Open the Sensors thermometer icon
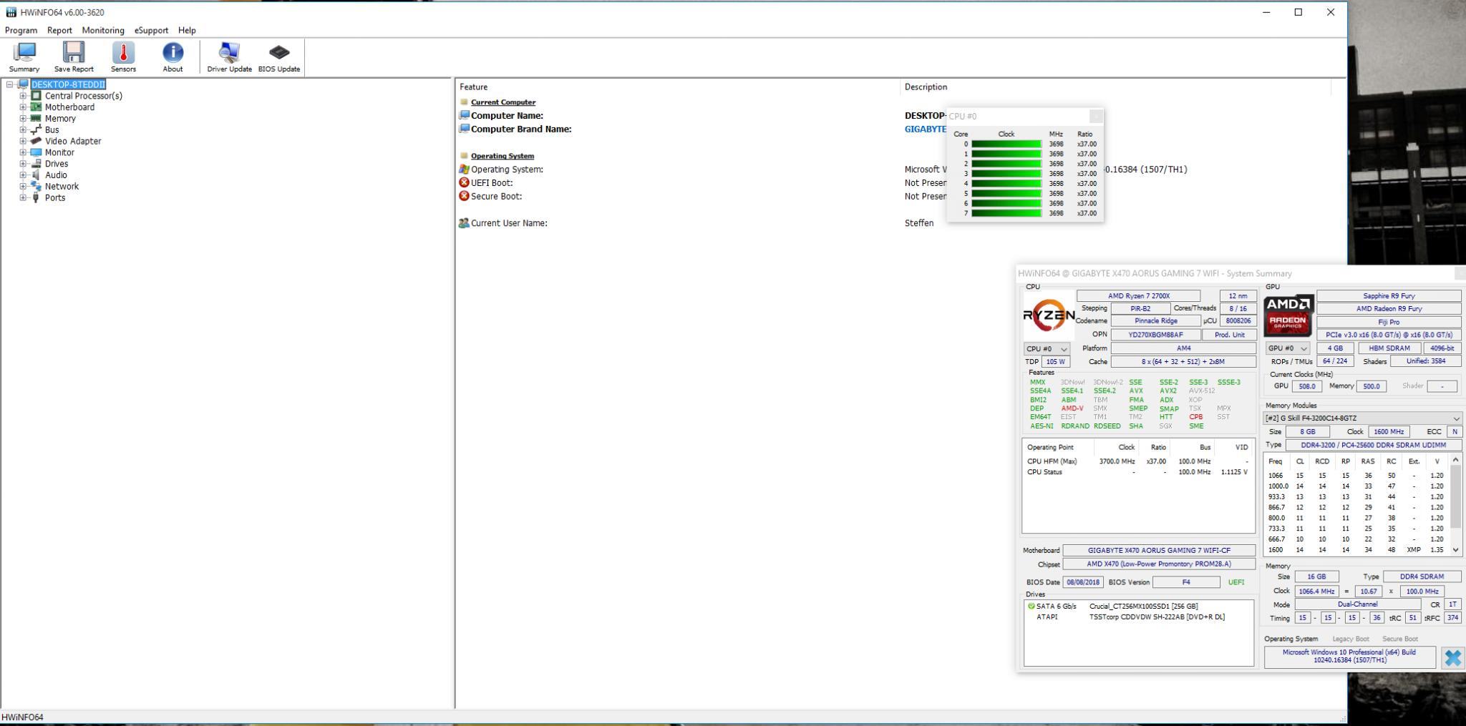Viewport: 1466px width, 726px height. (123, 57)
